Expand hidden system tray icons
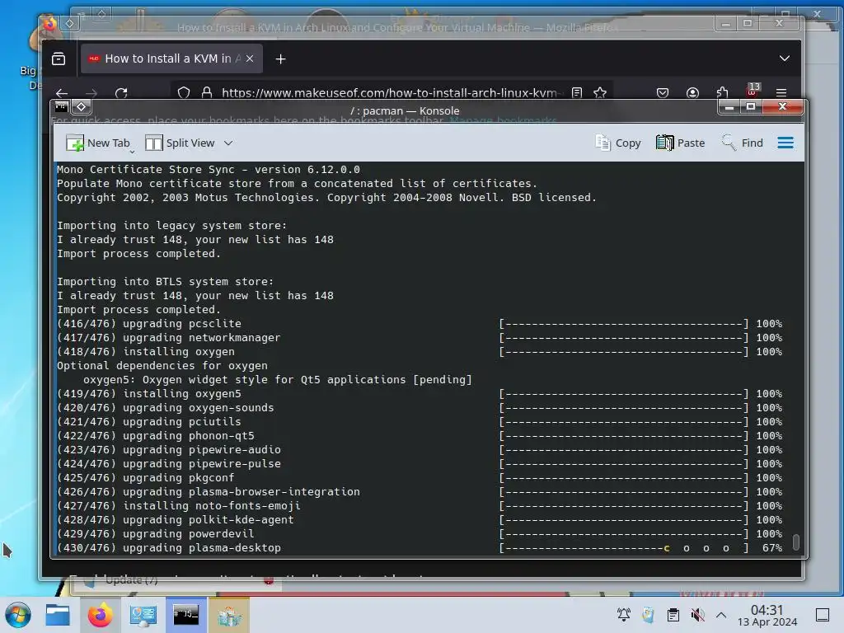Viewport: 844px width, 633px height. [x=721, y=615]
